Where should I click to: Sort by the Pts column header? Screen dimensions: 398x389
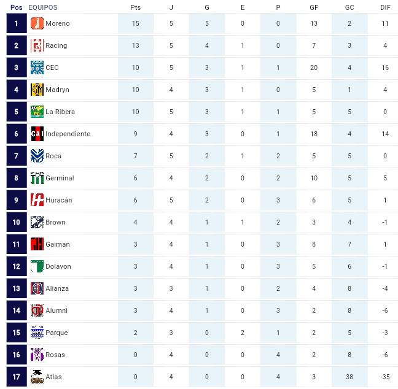(x=135, y=7)
